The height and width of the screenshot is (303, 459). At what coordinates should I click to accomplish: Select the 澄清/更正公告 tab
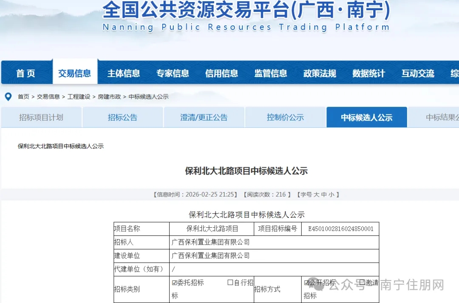click(x=204, y=117)
